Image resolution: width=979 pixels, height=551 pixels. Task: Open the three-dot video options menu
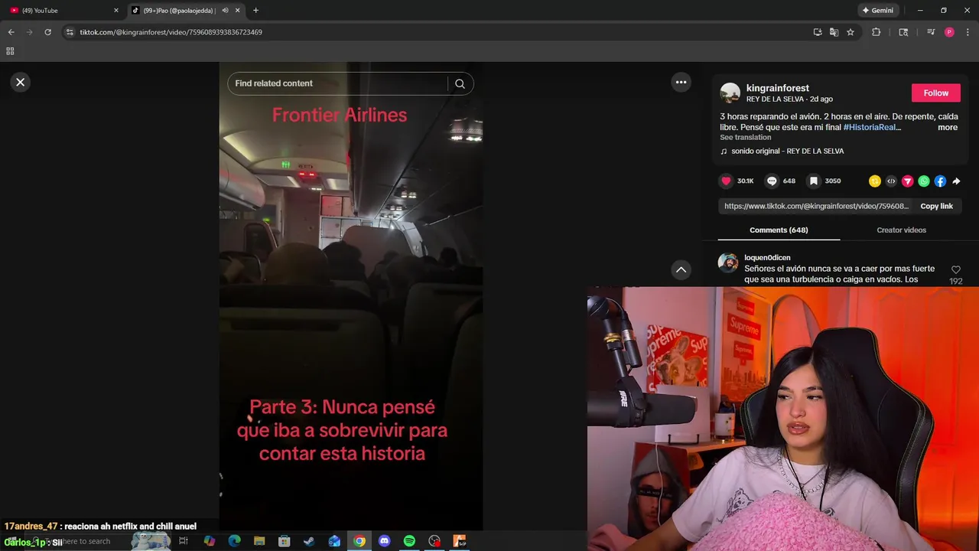(x=681, y=82)
